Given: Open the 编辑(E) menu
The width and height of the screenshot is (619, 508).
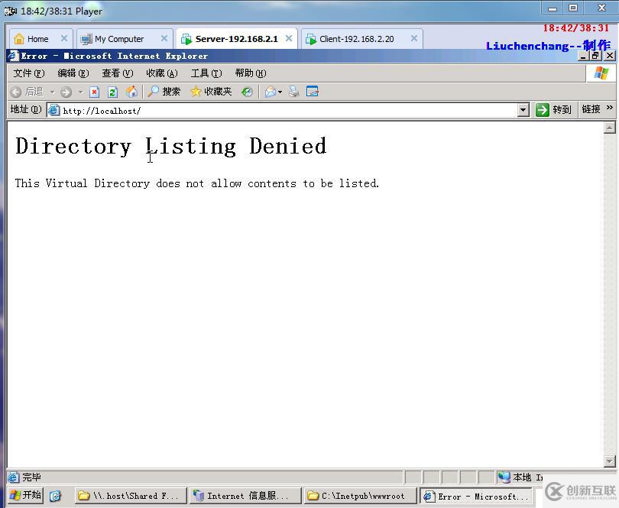Looking at the screenshot, I should 73,73.
